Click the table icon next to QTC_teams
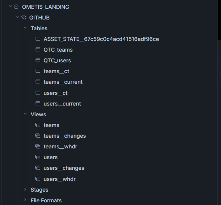 point(38,49)
